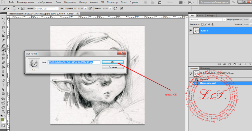Select the Clone Stamp tool

point(3,54)
